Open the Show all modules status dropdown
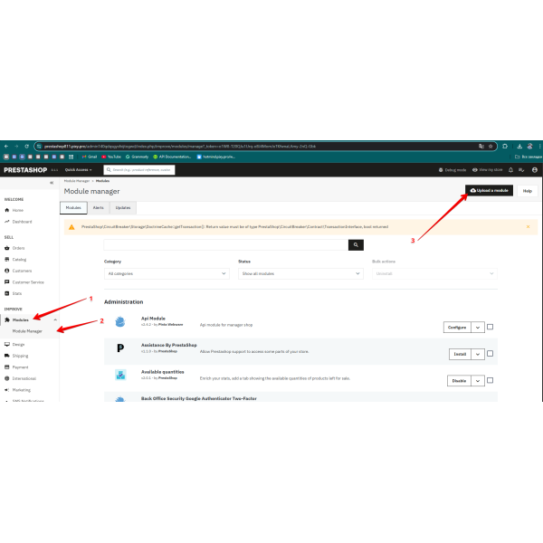 coord(300,273)
